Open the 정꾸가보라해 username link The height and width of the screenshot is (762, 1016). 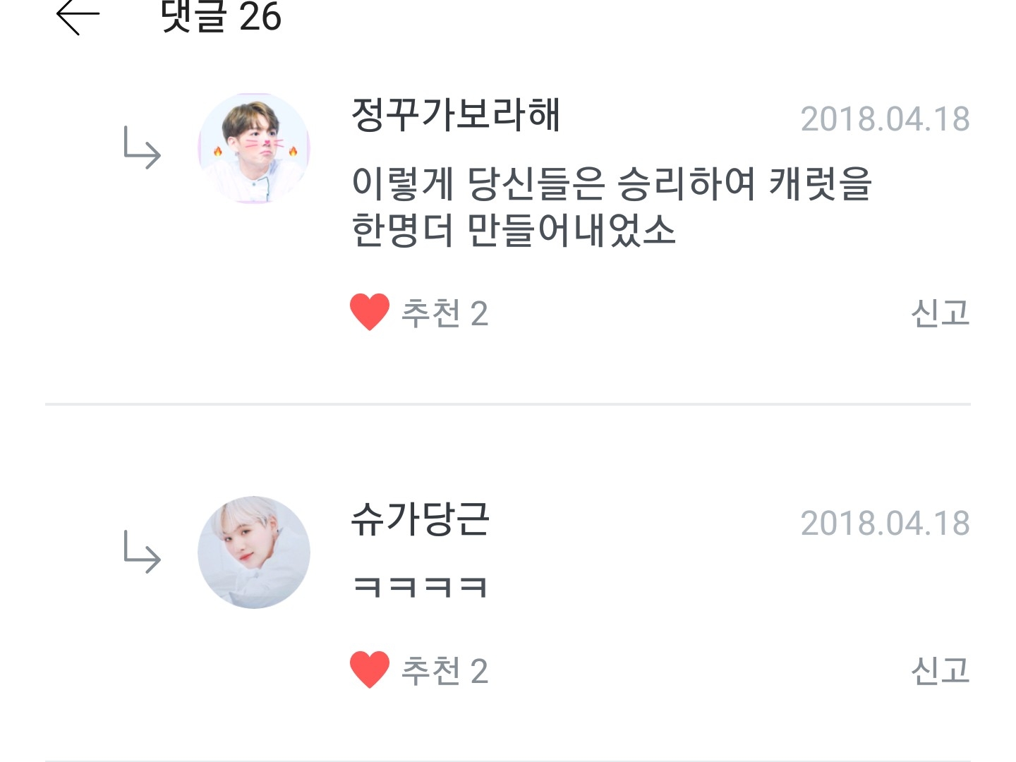456,115
